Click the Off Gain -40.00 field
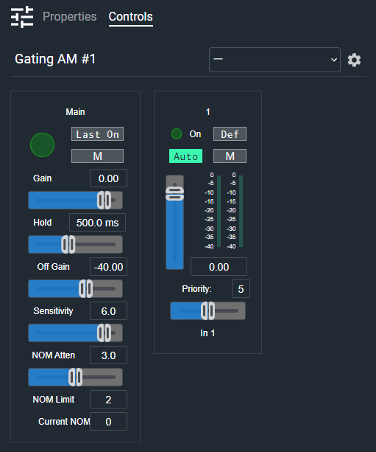Screen dimensions: 376x452 coord(108,267)
